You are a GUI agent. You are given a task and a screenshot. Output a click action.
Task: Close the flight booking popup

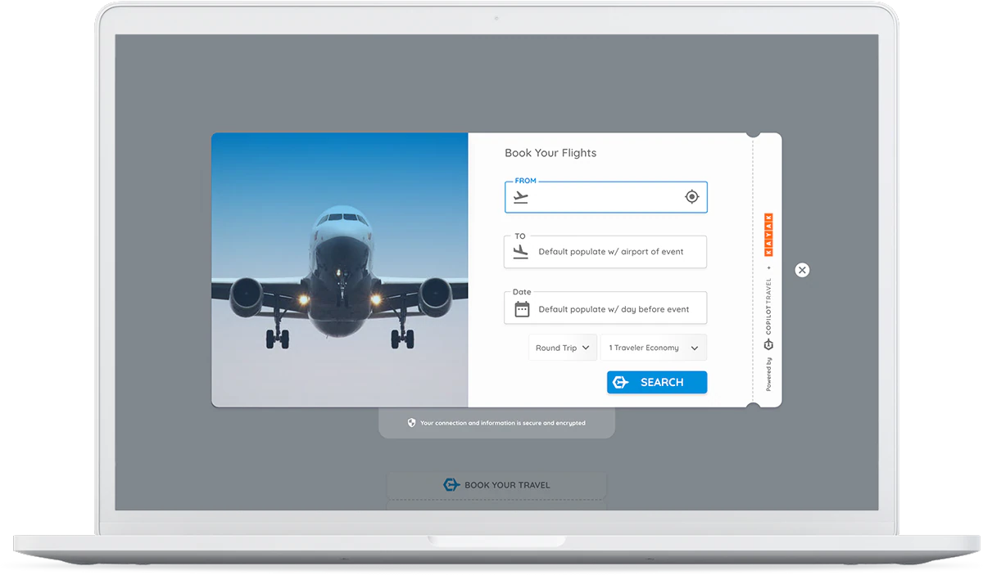pyautogui.click(x=802, y=270)
